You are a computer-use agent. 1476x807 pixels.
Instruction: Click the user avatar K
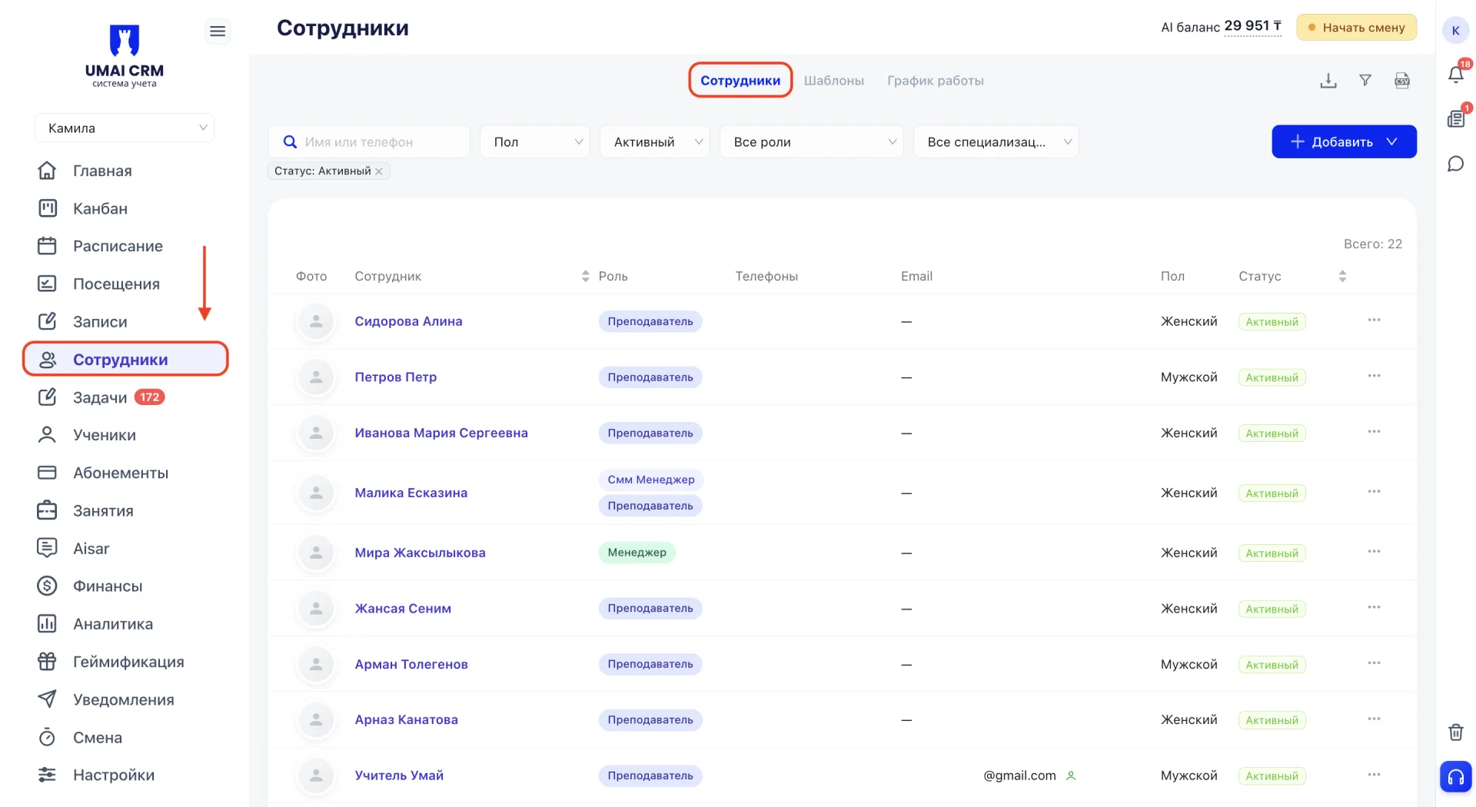click(x=1456, y=31)
